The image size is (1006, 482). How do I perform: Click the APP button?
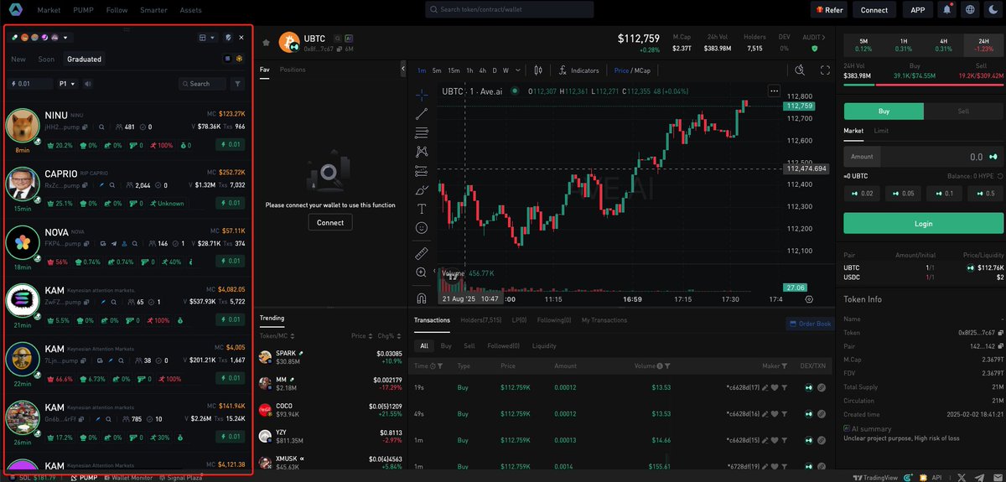click(x=917, y=10)
